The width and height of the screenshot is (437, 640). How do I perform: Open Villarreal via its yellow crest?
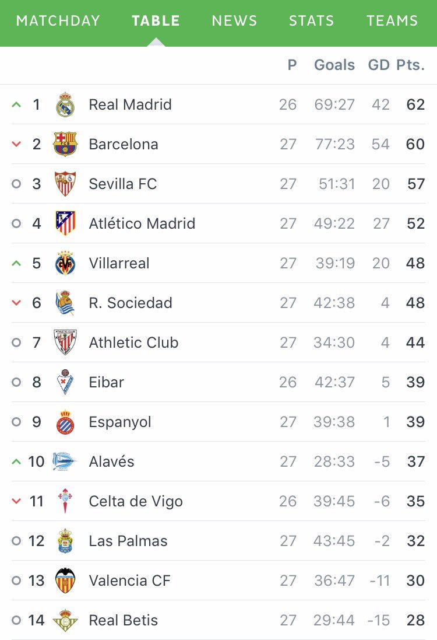tap(65, 263)
